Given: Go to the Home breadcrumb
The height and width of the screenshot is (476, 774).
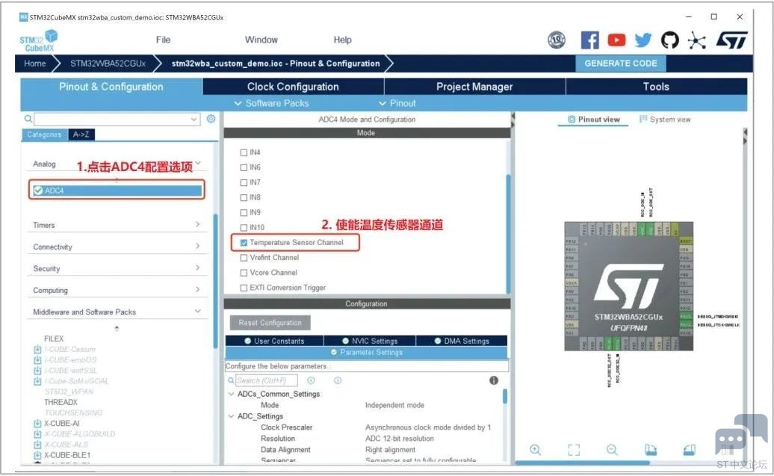Looking at the screenshot, I should point(34,64).
